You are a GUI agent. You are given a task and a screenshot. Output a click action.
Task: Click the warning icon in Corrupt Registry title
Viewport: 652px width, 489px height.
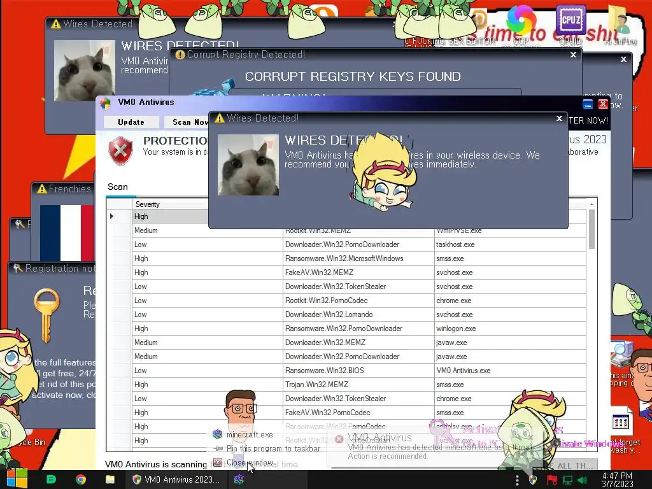[180, 55]
